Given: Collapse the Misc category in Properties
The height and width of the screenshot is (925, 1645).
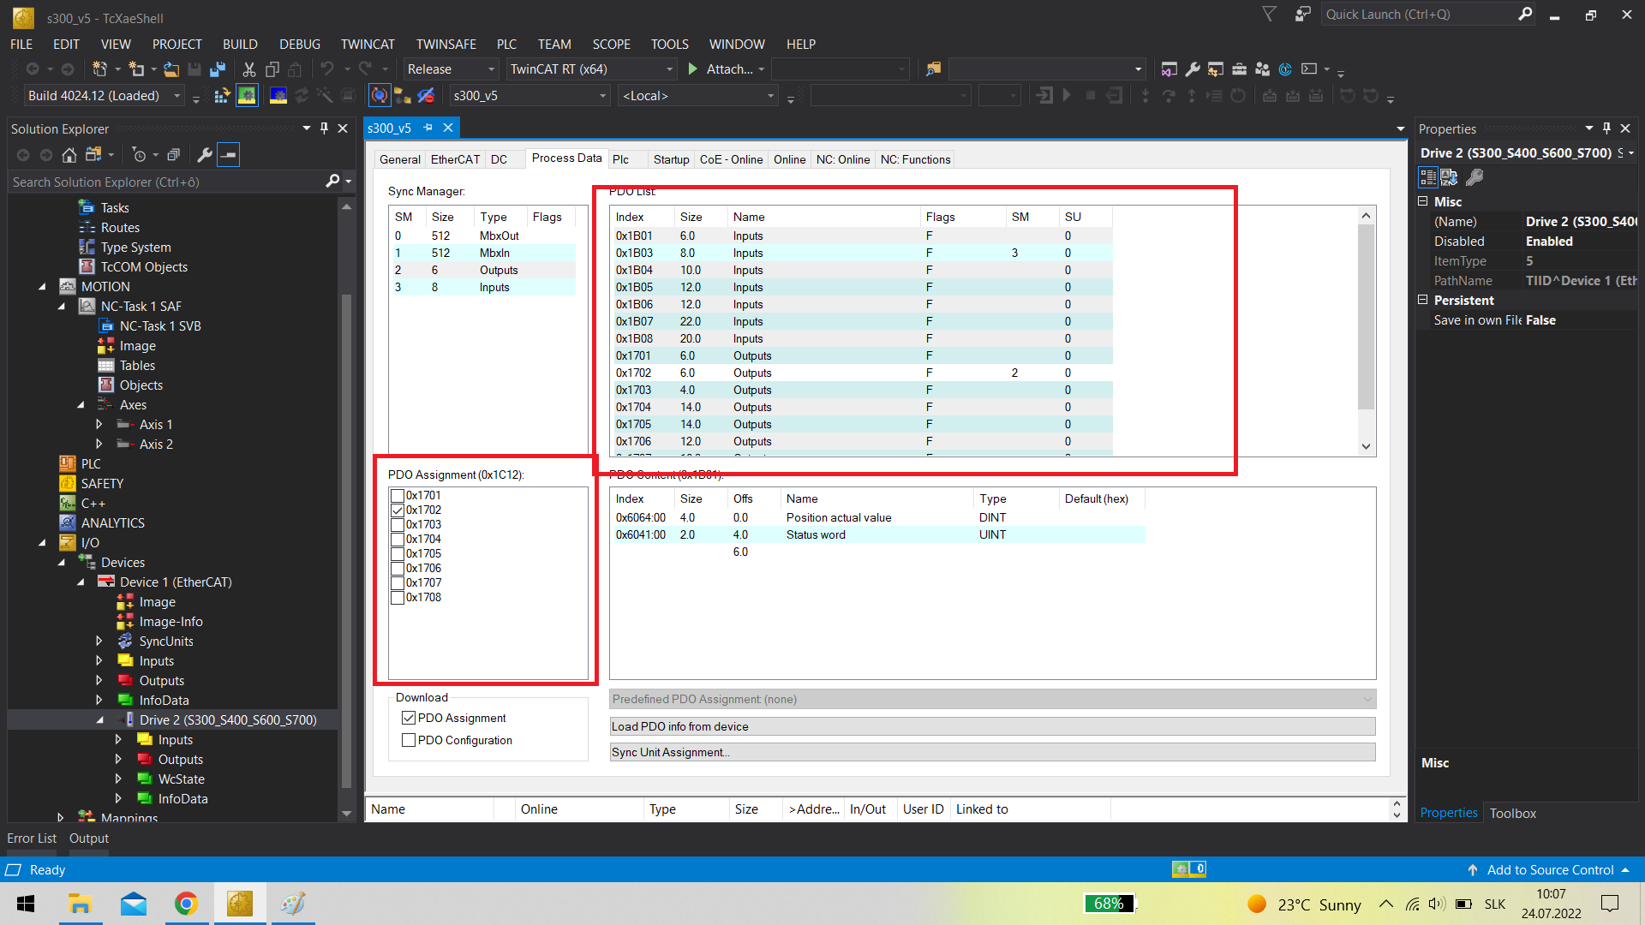Looking at the screenshot, I should pos(1423,202).
